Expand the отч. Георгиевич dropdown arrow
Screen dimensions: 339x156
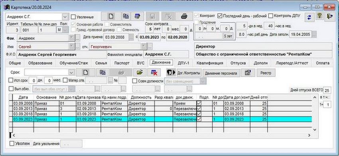[144, 46]
